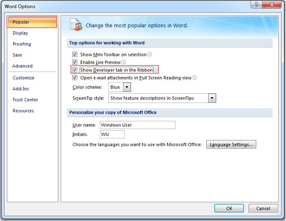Click info icon beside Show Developer tab option
This screenshot has height=221, width=286.
pyautogui.click(x=156, y=70)
